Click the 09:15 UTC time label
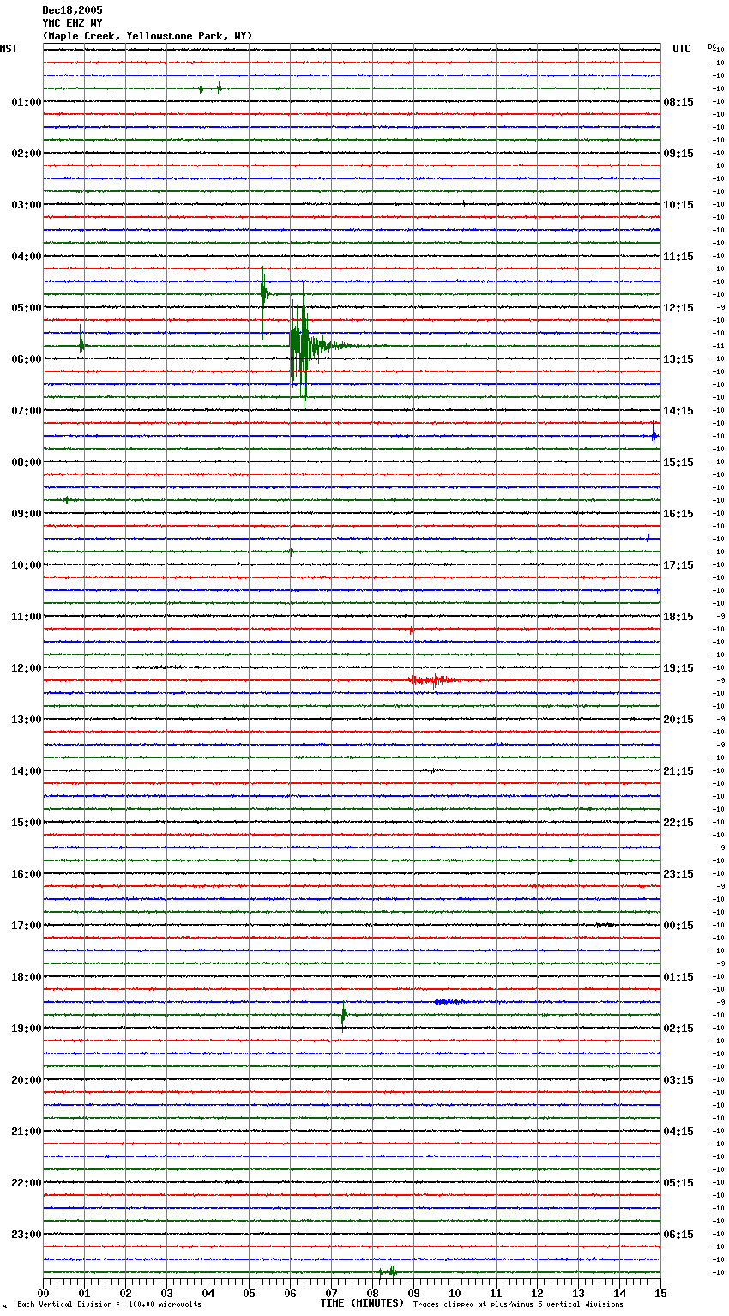 click(x=678, y=154)
